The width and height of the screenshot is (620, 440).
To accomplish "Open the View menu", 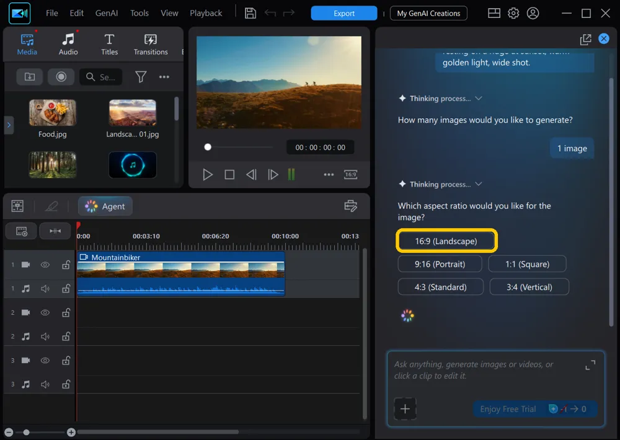I will coord(169,13).
